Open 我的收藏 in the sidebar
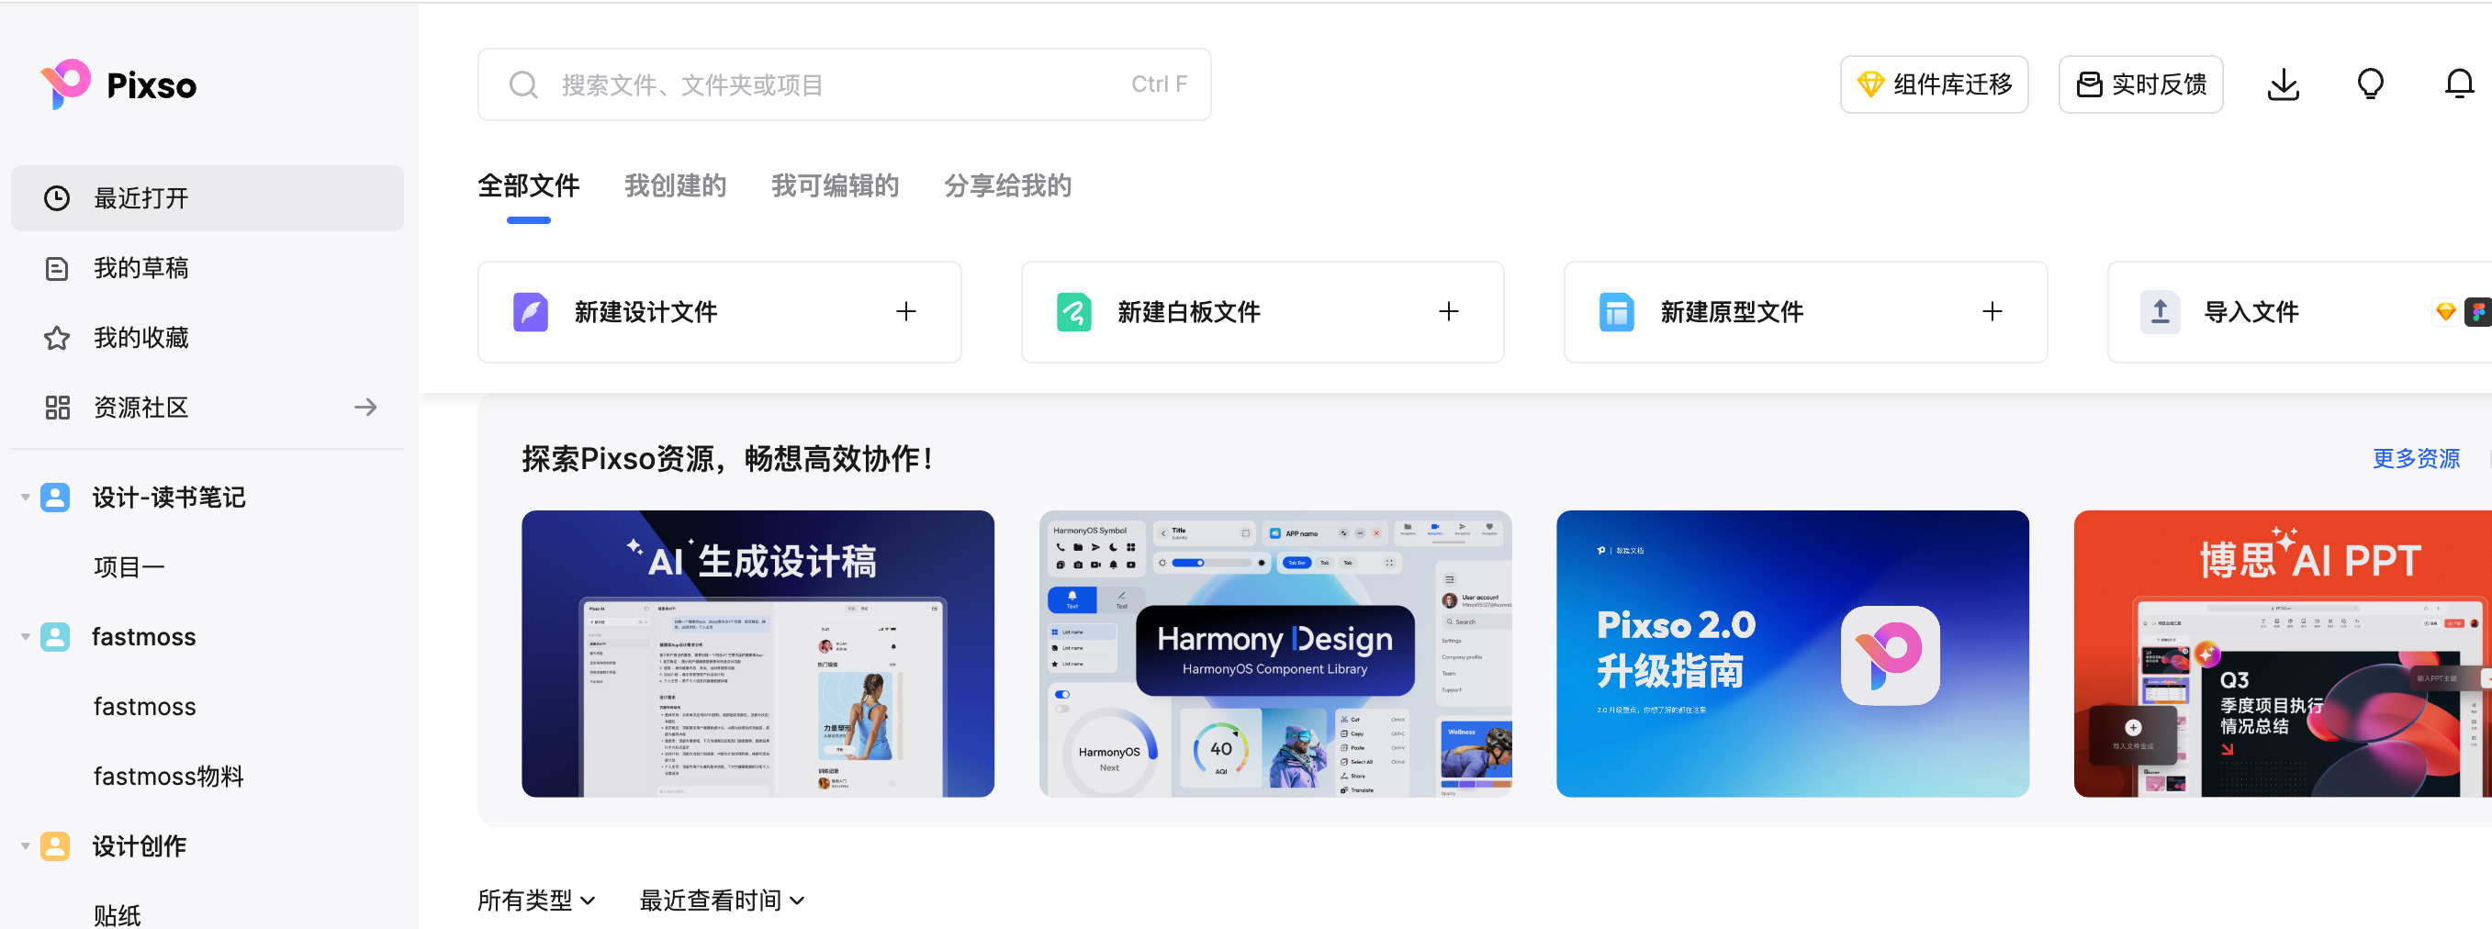This screenshot has height=929, width=2492. (x=207, y=338)
